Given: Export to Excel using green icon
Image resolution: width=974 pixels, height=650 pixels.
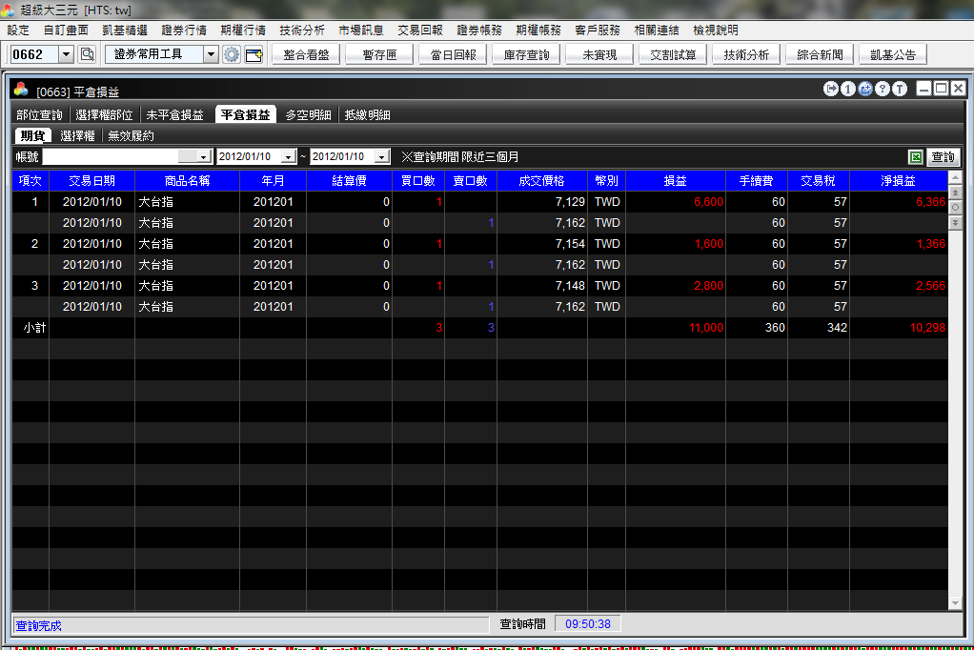Looking at the screenshot, I should [x=916, y=157].
